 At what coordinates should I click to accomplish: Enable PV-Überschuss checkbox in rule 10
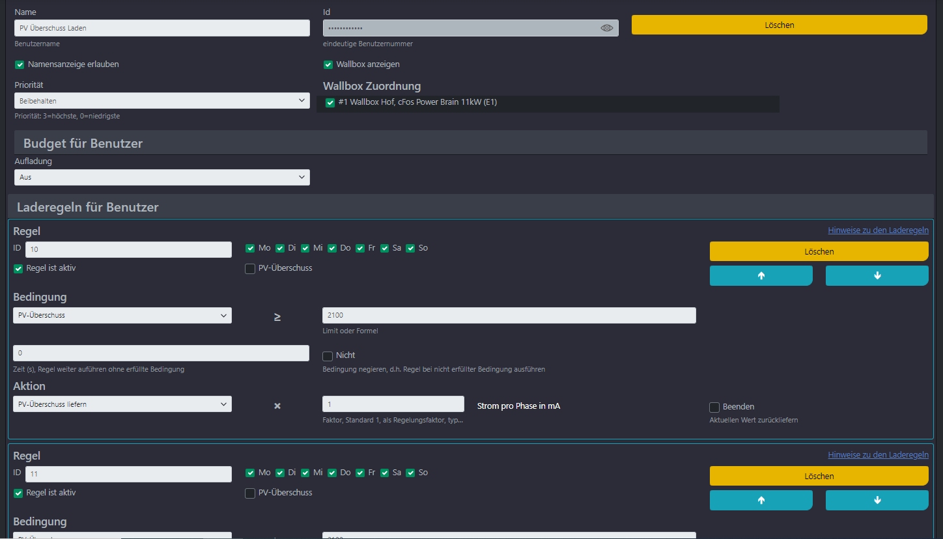click(x=250, y=268)
